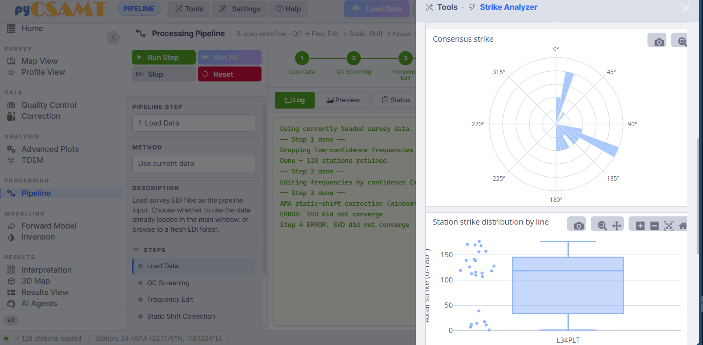Click the Skip step button
Screen dimensions: 703x345
[x=163, y=74]
